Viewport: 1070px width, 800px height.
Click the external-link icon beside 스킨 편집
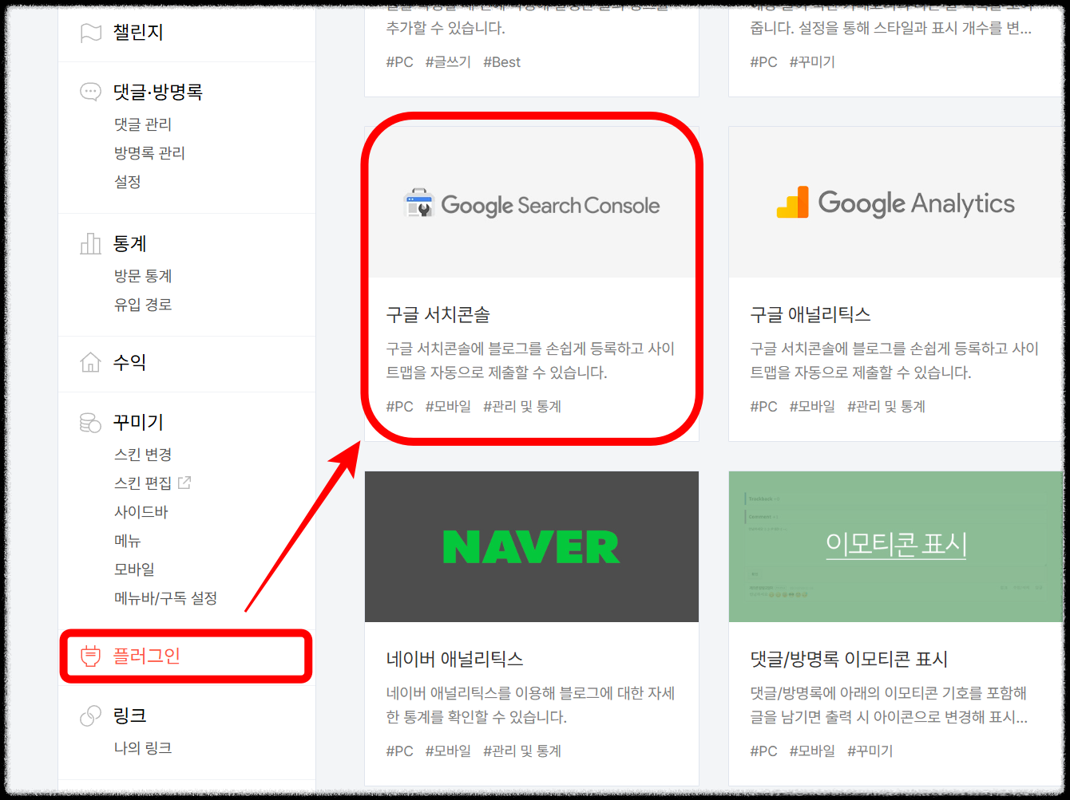pos(184,483)
